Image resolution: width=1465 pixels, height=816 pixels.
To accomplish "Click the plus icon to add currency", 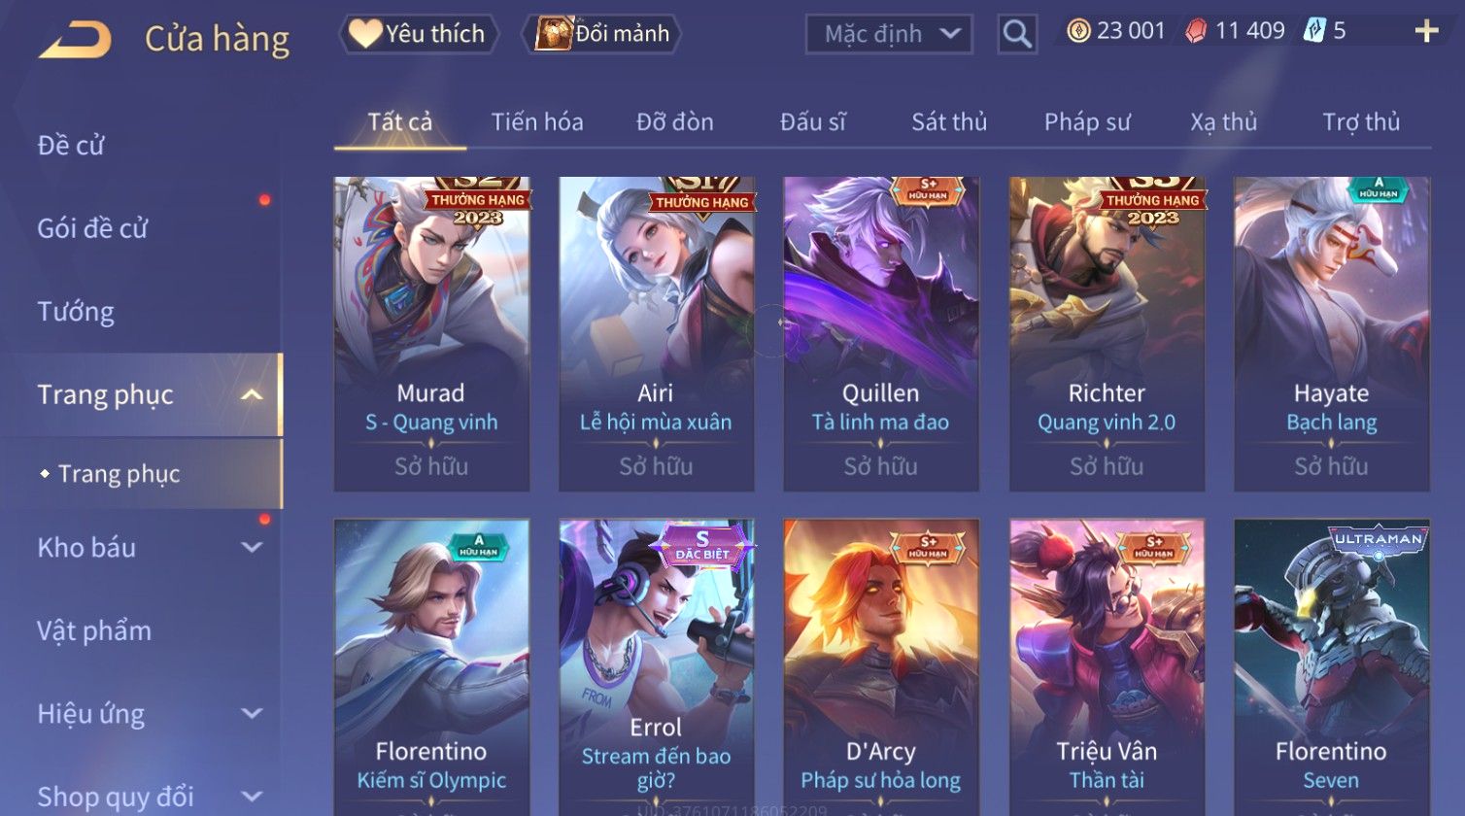I will (1426, 32).
